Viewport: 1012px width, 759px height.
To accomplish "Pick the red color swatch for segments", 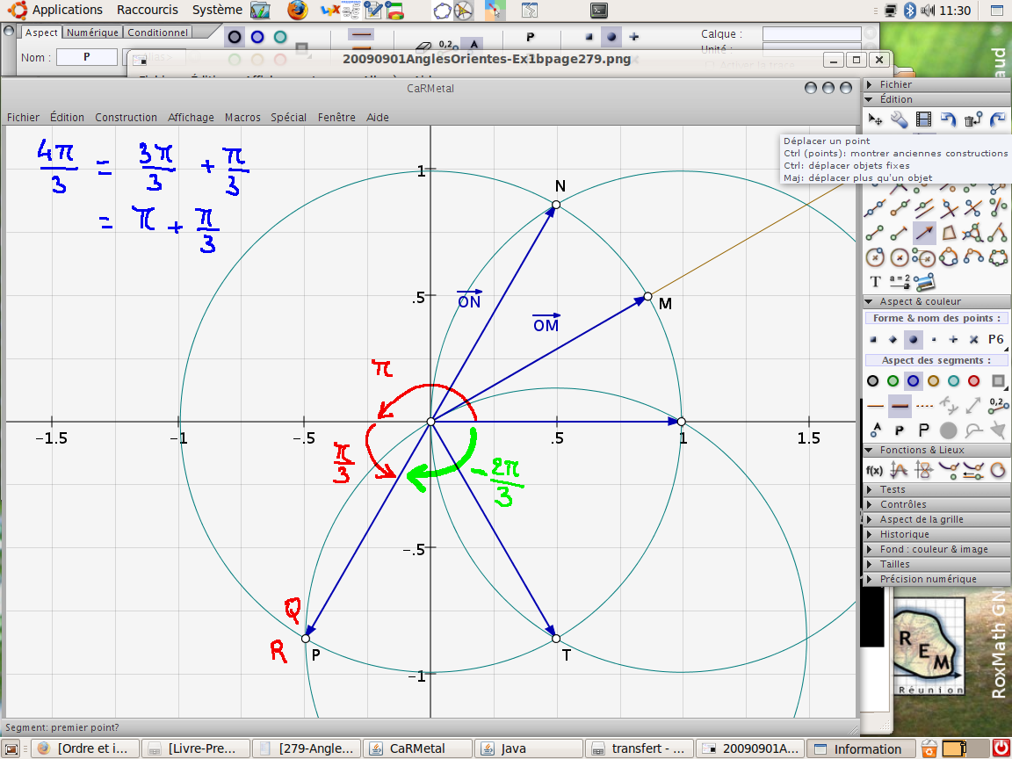I will click(x=973, y=381).
